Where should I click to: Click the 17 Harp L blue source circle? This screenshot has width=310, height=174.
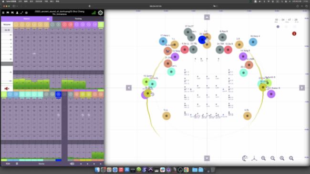[163, 41]
